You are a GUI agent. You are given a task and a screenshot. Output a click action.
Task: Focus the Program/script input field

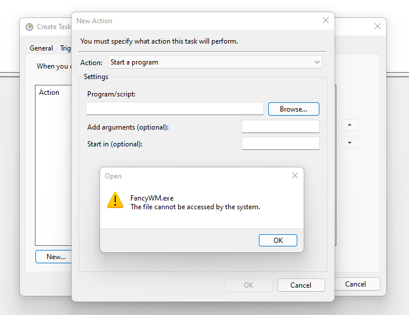[x=175, y=108]
